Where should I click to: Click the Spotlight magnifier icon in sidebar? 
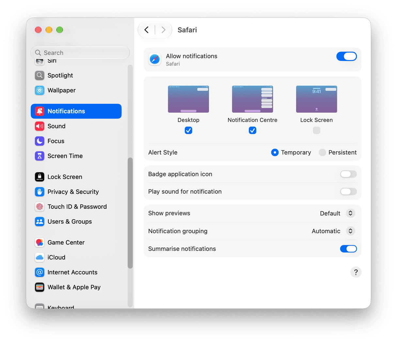(x=40, y=75)
